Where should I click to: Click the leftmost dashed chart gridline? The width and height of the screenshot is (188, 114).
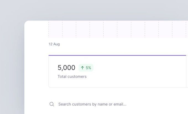(x=49, y=29)
